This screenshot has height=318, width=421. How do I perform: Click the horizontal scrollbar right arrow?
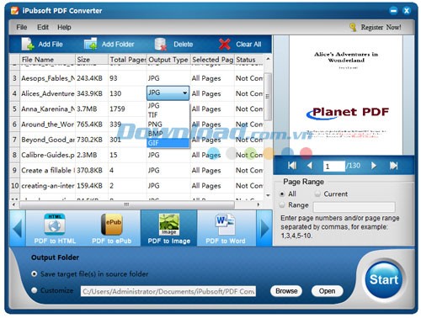point(258,204)
